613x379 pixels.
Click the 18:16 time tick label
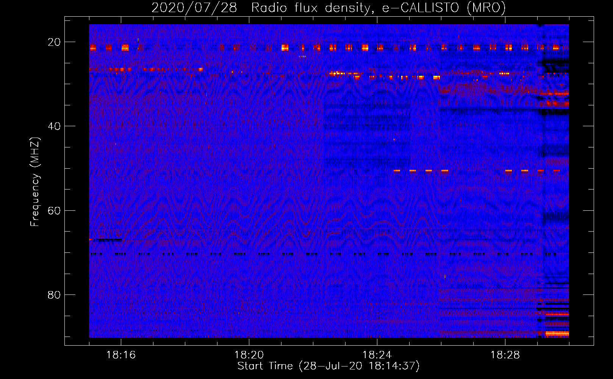click(x=121, y=355)
